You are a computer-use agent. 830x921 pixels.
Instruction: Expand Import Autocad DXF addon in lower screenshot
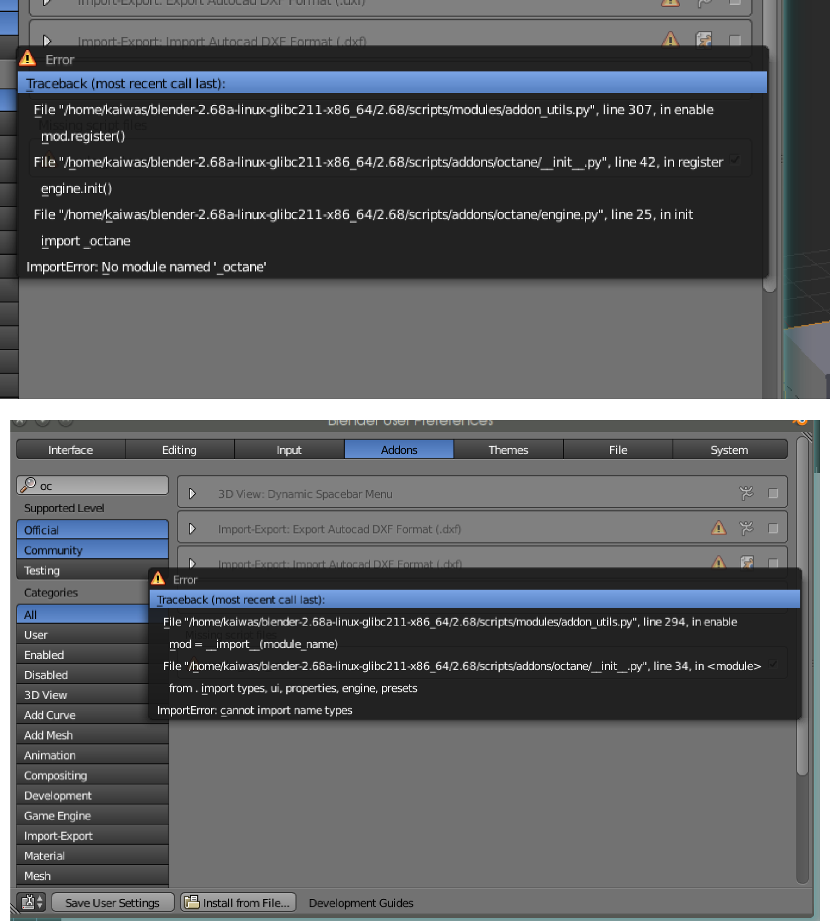pyautogui.click(x=192, y=563)
